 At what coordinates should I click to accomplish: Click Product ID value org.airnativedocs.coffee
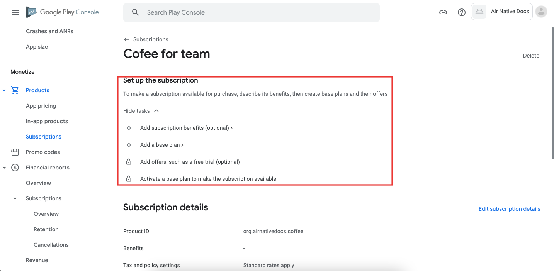(x=273, y=231)
